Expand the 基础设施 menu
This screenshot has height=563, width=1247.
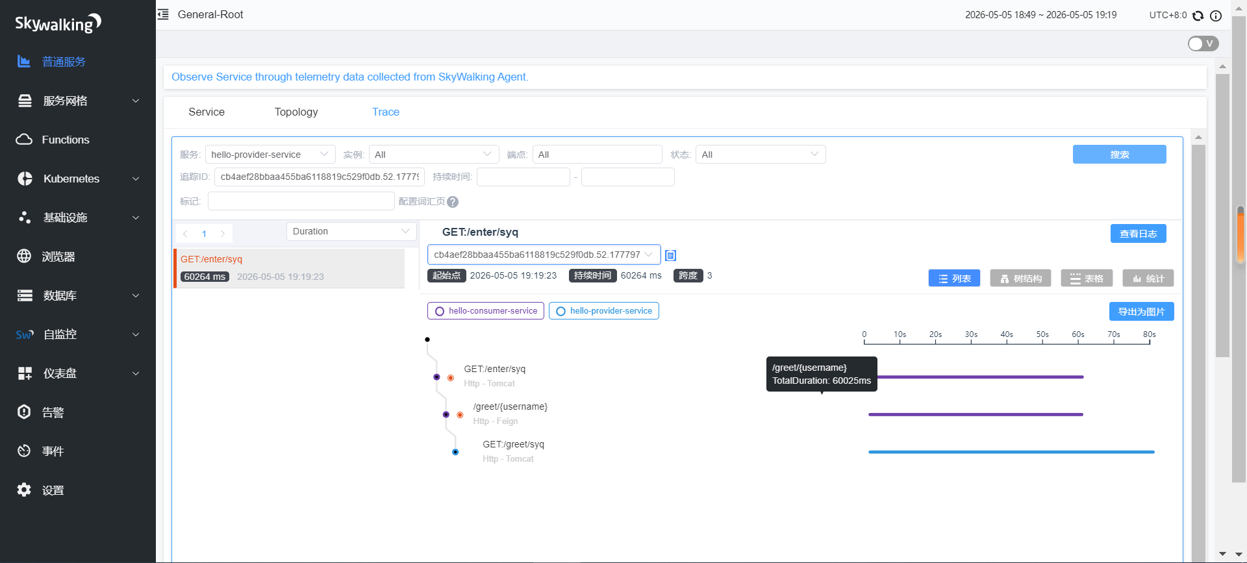[136, 218]
